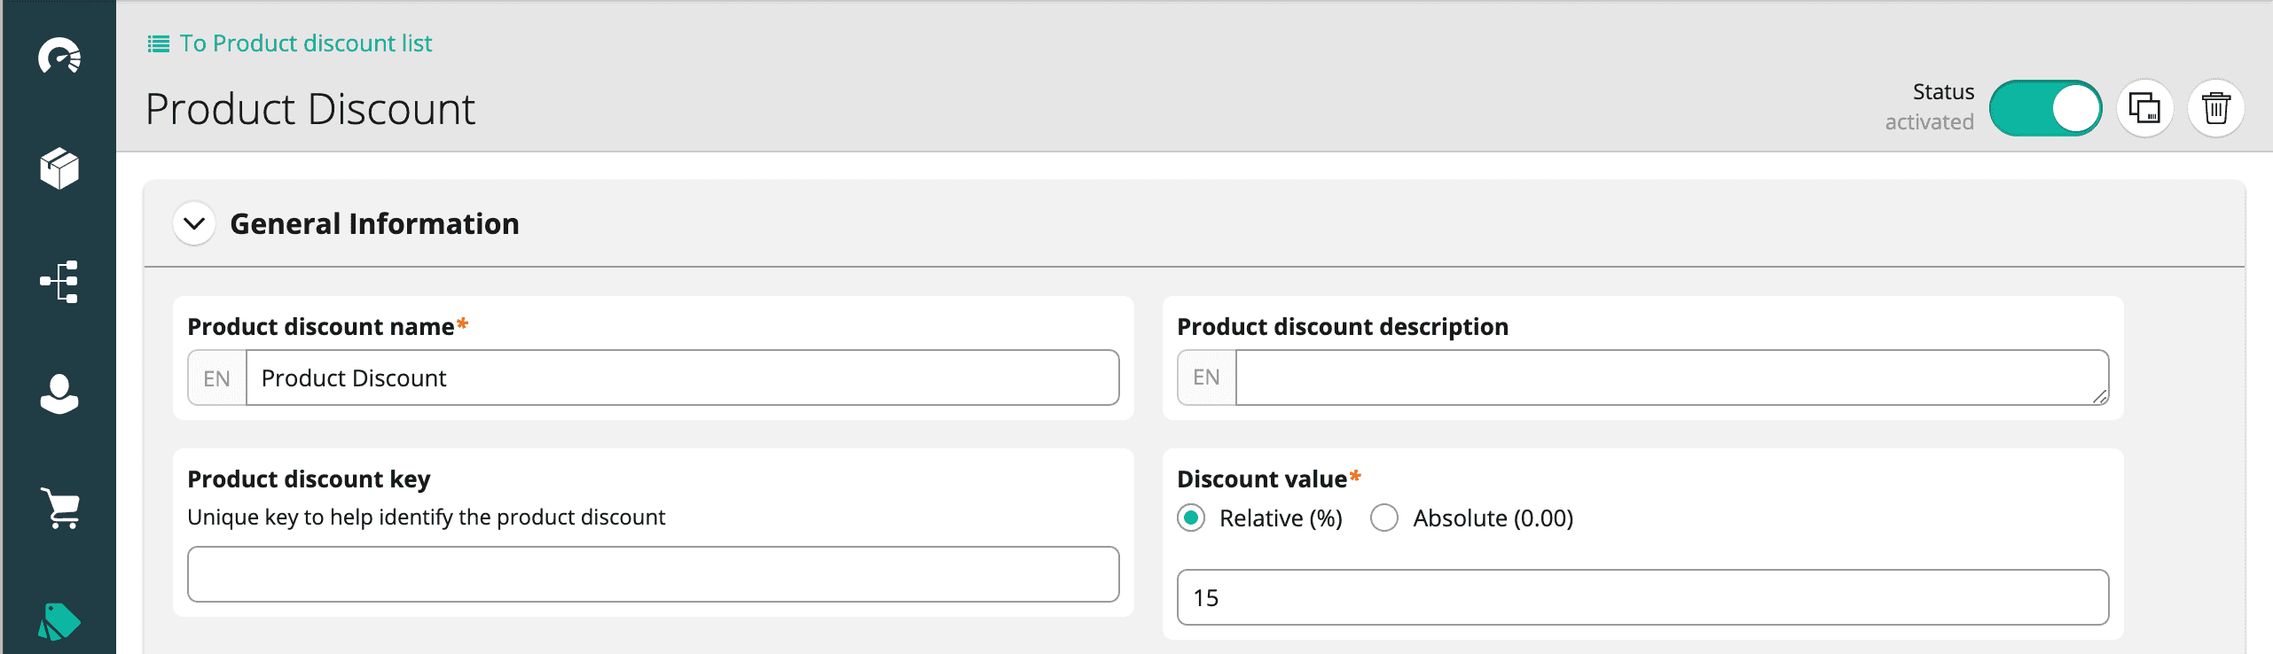
Task: Click the Product discount name field
Action: point(681,378)
